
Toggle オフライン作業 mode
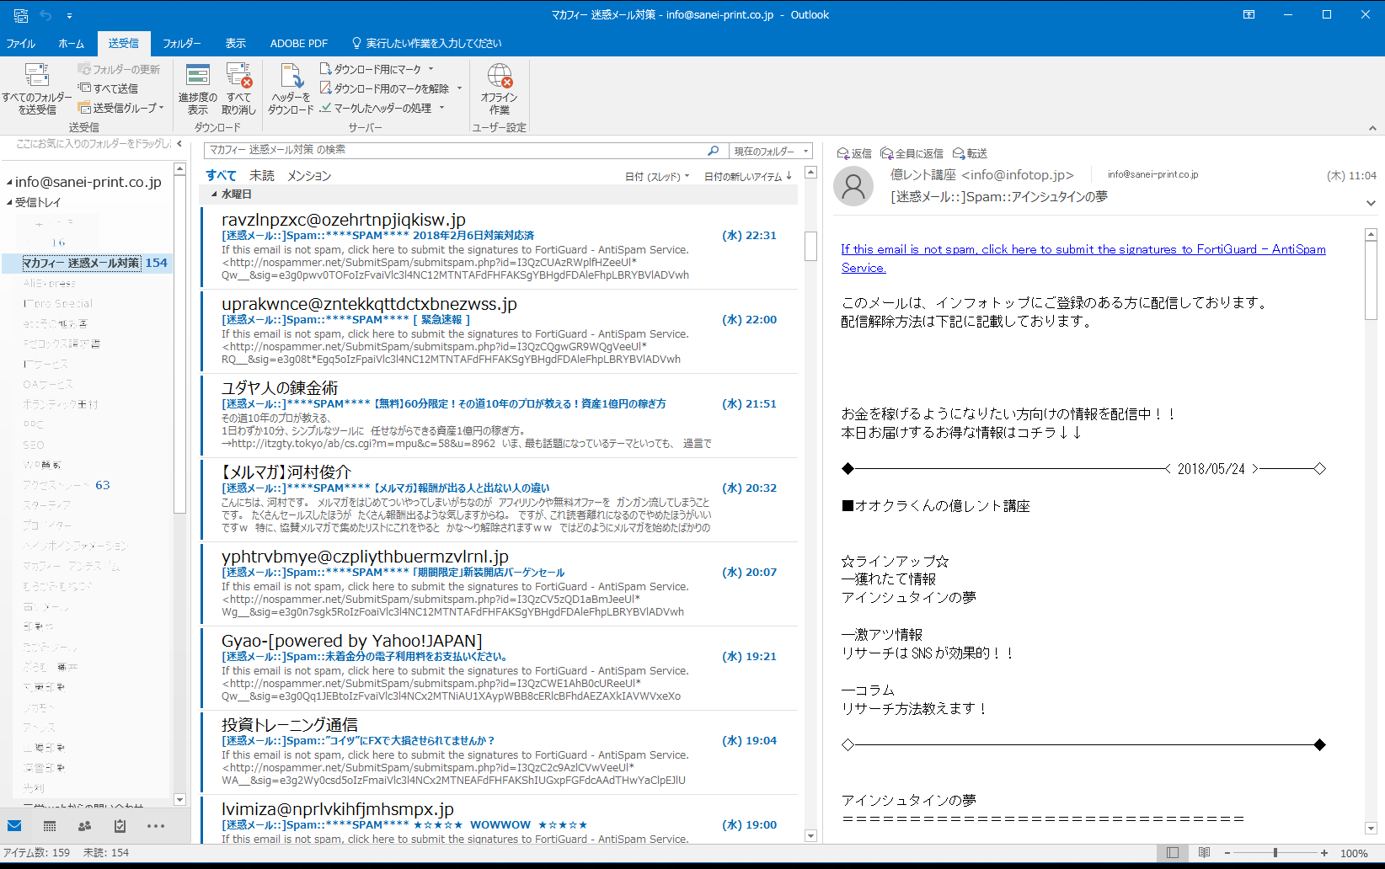500,88
